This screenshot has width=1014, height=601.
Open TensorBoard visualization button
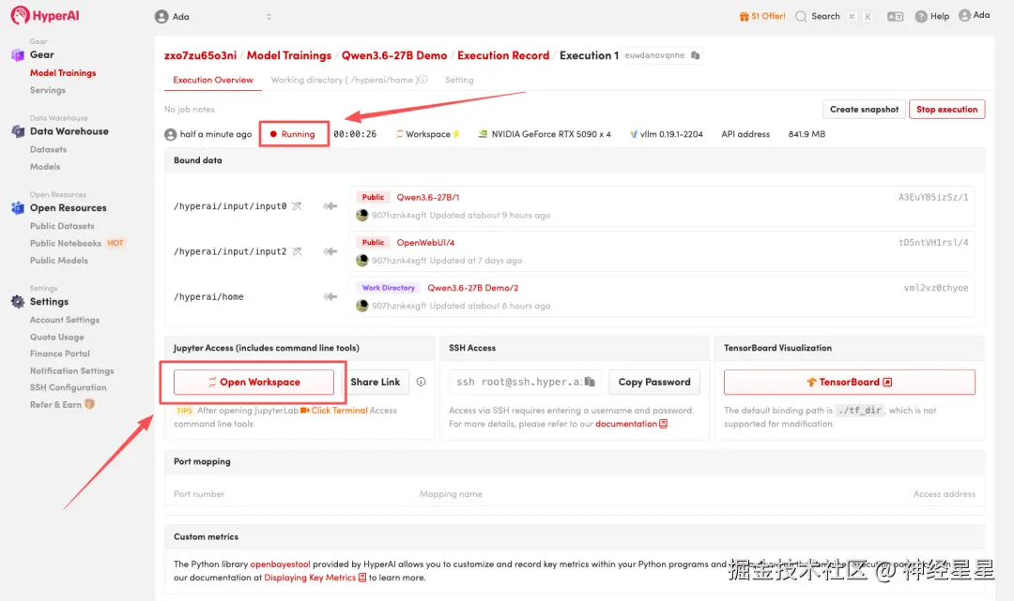click(849, 383)
